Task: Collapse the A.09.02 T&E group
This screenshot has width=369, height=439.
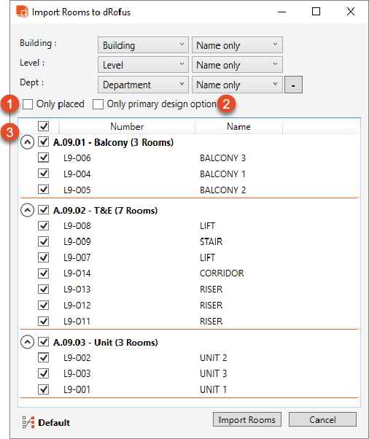Action: coord(28,210)
